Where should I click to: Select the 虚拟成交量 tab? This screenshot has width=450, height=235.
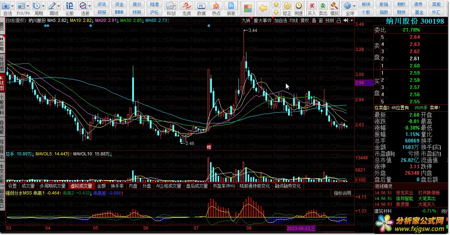pyautogui.click(x=81, y=186)
